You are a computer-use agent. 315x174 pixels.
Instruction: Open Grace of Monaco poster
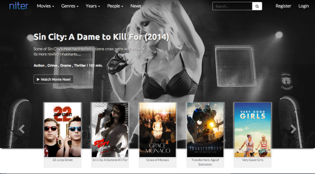point(157,130)
